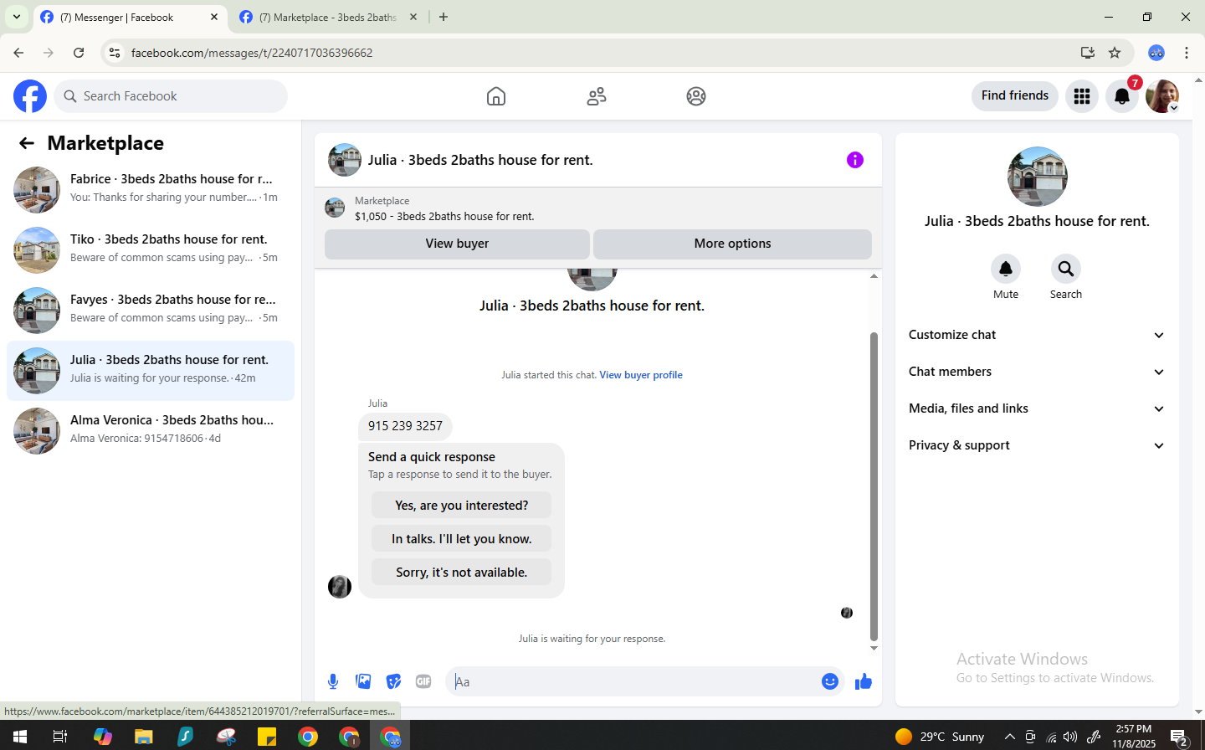
Task: Open Tiko's conversation in the list
Action: [x=151, y=250]
